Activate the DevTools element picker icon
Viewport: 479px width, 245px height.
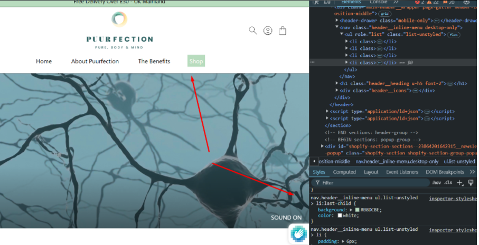316,2
